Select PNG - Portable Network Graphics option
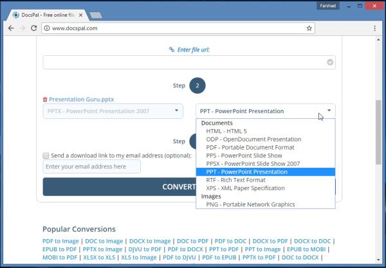Screen dimensions: 386x268 (x=265, y=204)
